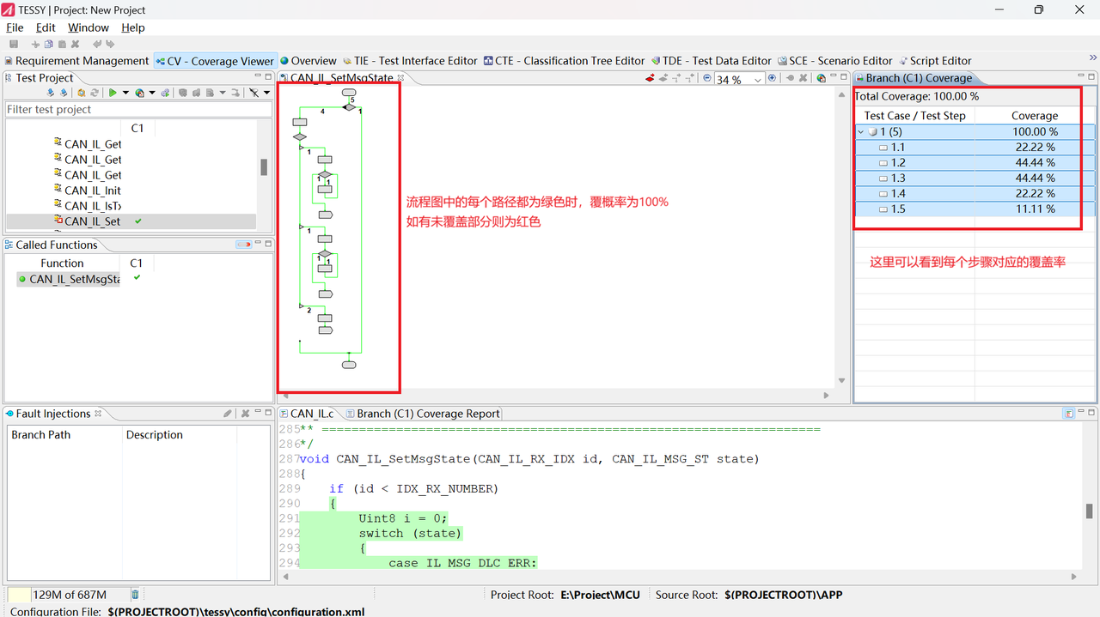This screenshot has height=617, width=1100.
Task: Click the Fault Injections pencil edit icon
Action: (228, 414)
